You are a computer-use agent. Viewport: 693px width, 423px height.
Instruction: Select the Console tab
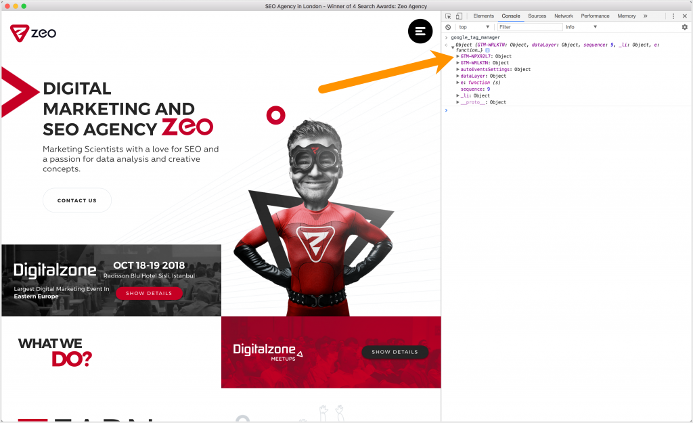511,16
